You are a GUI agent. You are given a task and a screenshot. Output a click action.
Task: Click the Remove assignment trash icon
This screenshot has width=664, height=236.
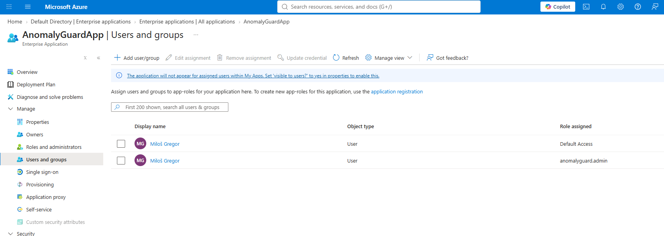point(220,57)
